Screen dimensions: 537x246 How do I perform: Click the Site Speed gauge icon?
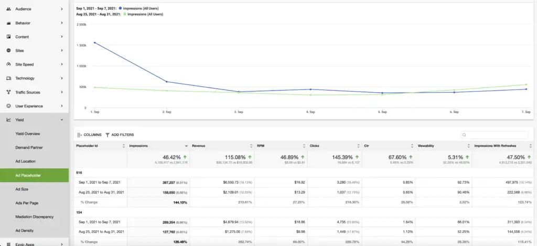click(8, 64)
